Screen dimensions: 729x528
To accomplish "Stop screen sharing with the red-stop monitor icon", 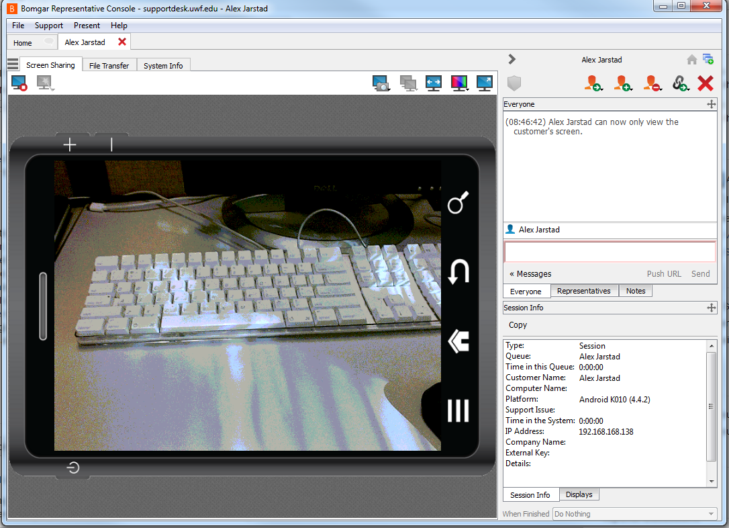I will (19, 83).
